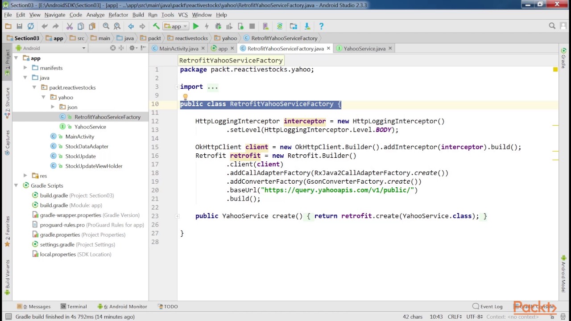The image size is (571, 321).
Task: Click the scroll from source target icon
Action: [x=113, y=48]
